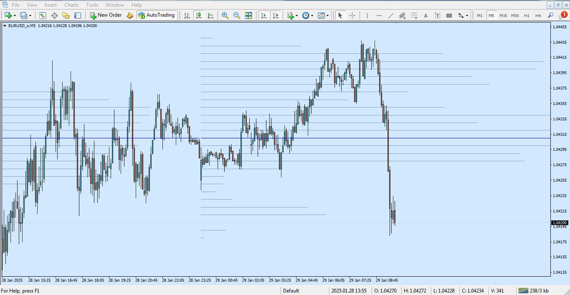570x295 pixels.
Task: Switch chart to Candlesticks mode
Action: [199, 15]
